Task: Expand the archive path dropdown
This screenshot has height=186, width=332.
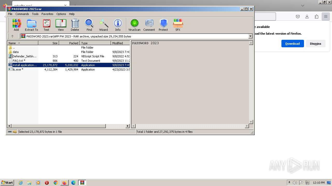Action: tap(251, 36)
